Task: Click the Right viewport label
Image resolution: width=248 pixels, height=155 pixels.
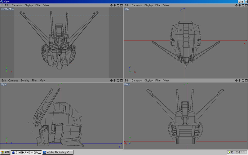Action: 4,84
